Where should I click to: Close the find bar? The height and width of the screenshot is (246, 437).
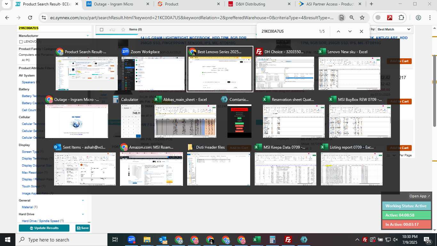tap(362, 31)
